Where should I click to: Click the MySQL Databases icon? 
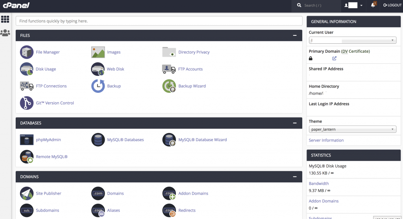[98, 140]
